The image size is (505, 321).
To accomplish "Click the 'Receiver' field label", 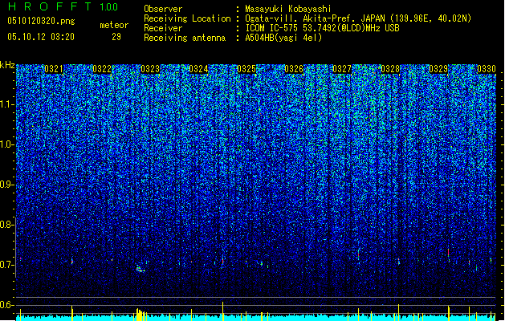I will coord(163,28).
